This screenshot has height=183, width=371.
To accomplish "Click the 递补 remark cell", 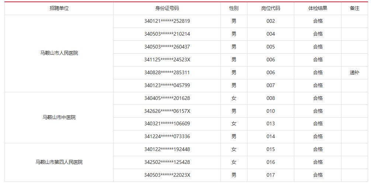I will tap(354, 72).
